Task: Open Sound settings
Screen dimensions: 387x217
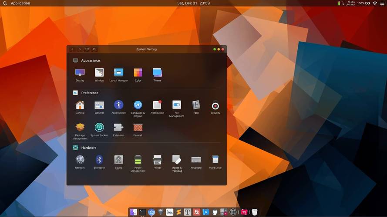Action: (118, 162)
